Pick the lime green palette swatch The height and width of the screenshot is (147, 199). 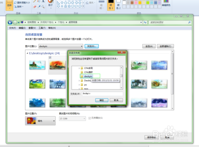[x=148, y=3]
